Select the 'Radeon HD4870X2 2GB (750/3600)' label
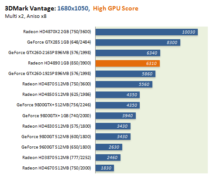 point(57,32)
